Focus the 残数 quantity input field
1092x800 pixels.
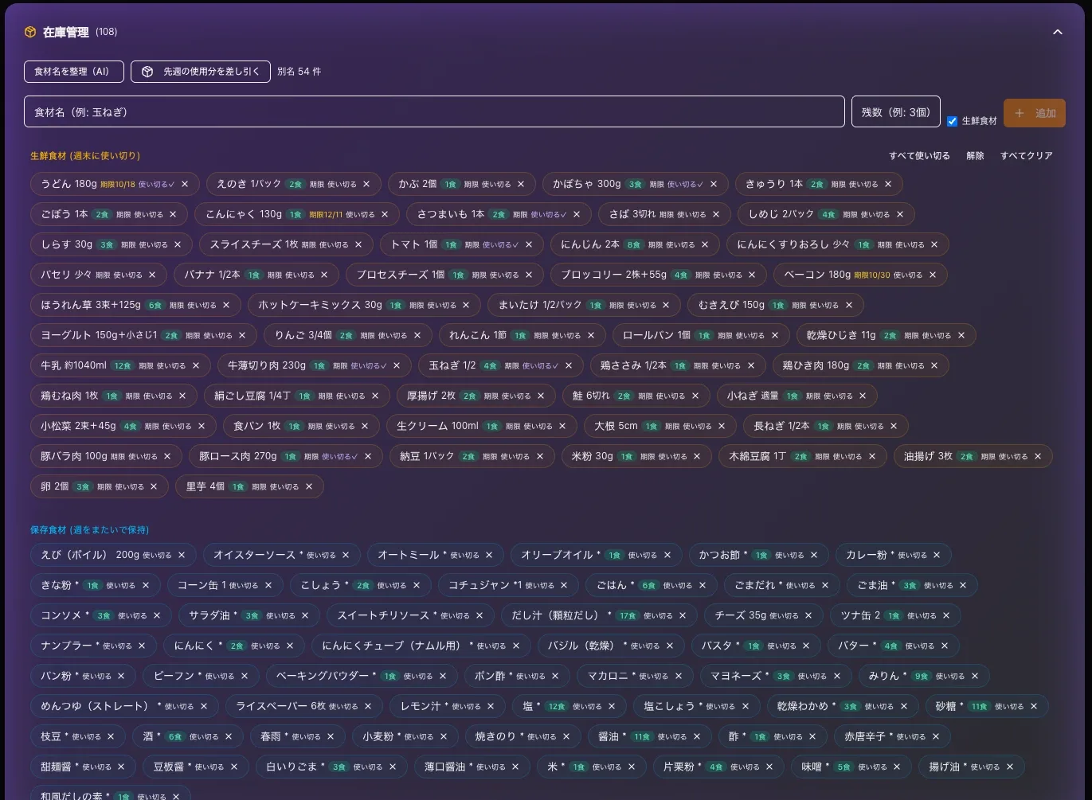pyautogui.click(x=896, y=111)
